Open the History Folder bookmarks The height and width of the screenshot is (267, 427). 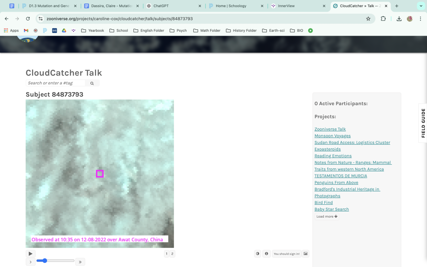[x=241, y=30]
